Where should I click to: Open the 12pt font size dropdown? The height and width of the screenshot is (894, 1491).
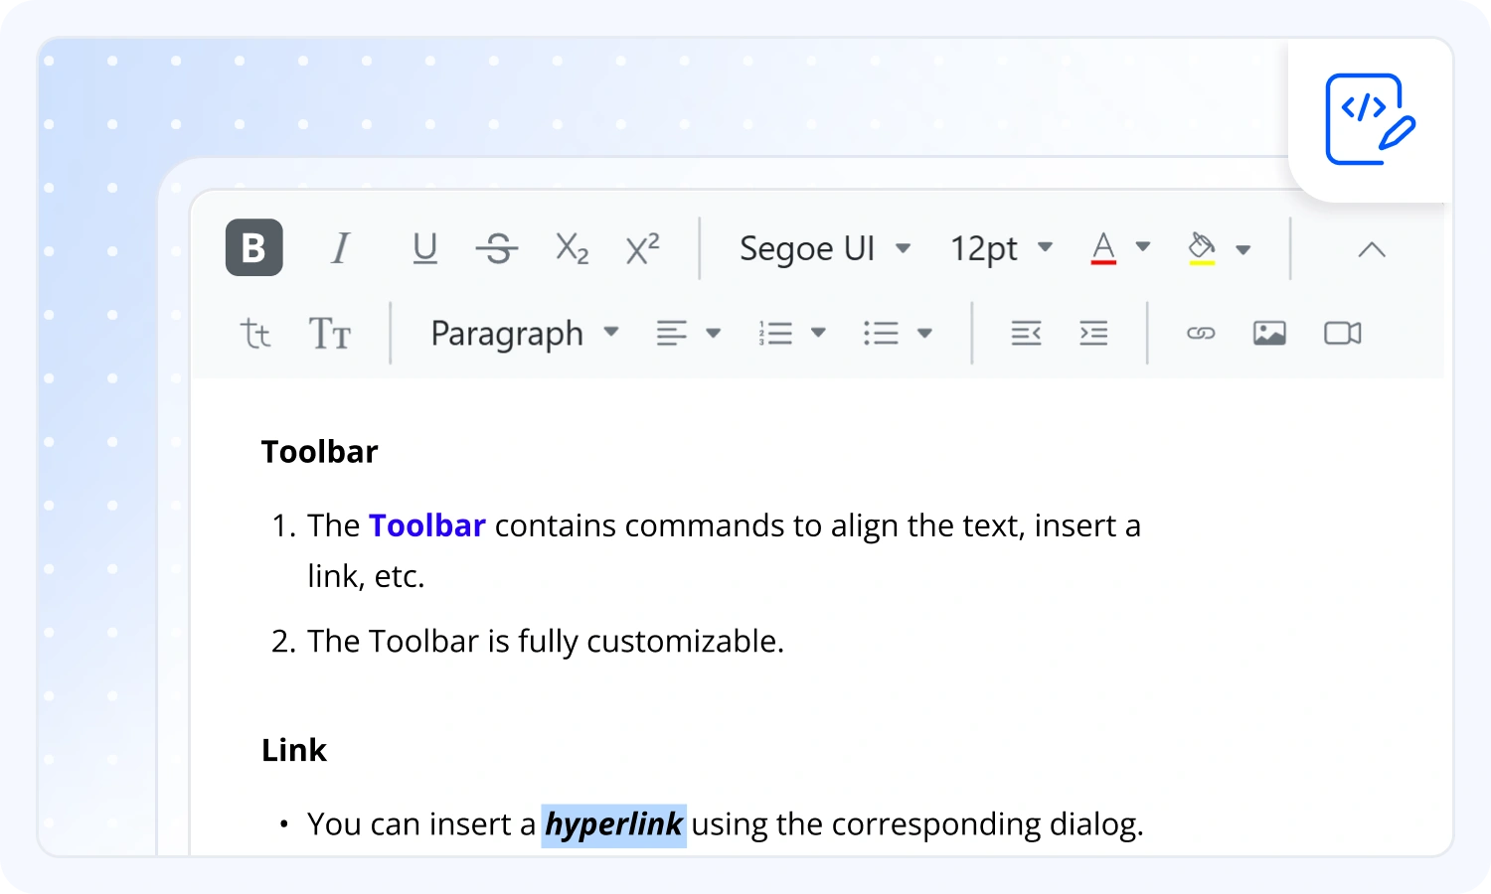tap(1001, 247)
